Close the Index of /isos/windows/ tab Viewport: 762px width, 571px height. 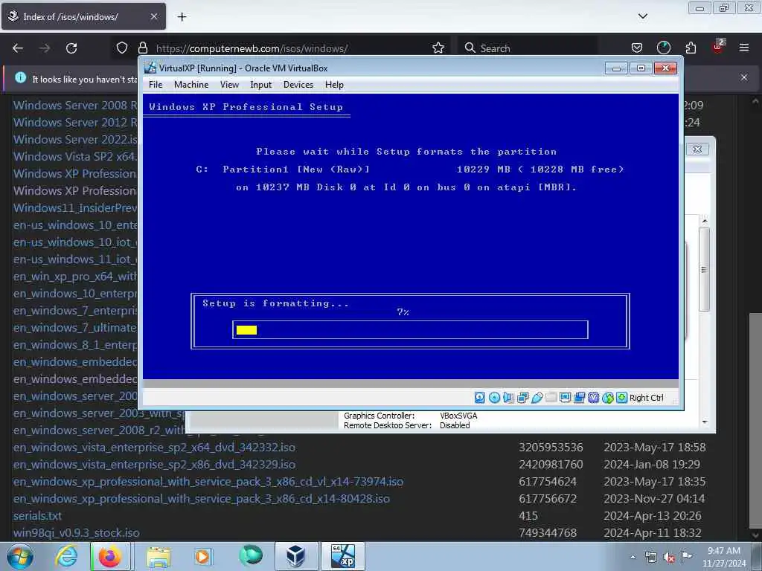[x=153, y=16]
